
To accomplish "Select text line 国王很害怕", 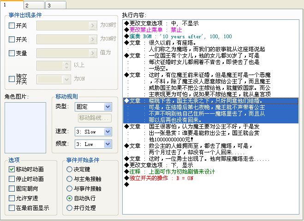I will [211, 127].
